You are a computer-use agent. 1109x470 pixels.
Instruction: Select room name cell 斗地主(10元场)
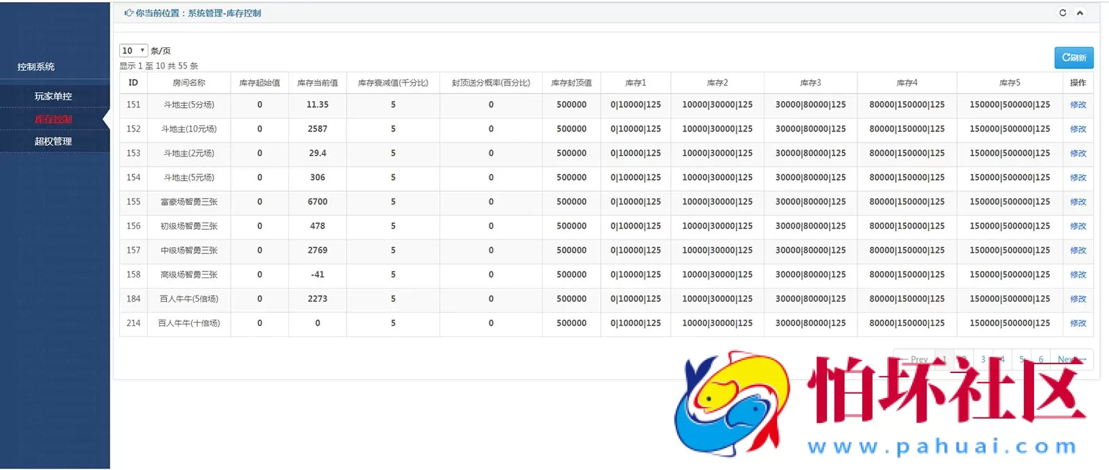[x=189, y=129]
